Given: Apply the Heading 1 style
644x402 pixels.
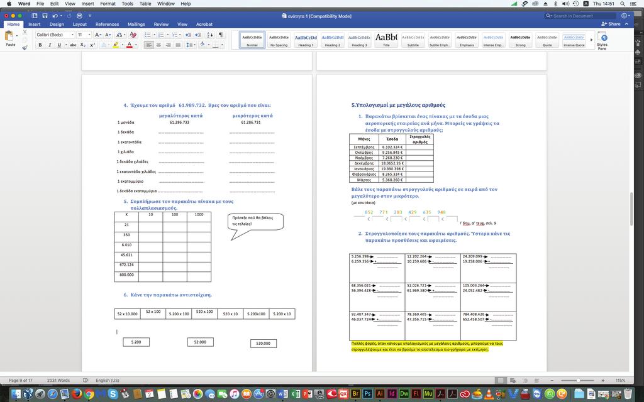Looking at the screenshot, I should [306, 40].
